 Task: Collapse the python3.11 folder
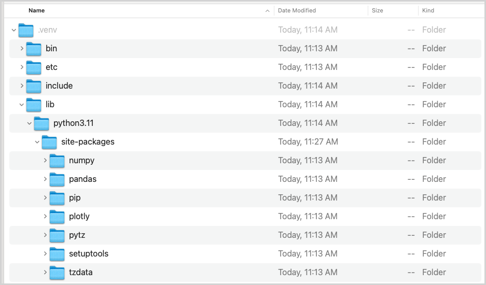click(x=29, y=123)
